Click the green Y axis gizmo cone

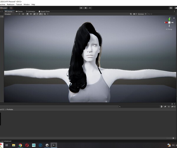point(169,19)
